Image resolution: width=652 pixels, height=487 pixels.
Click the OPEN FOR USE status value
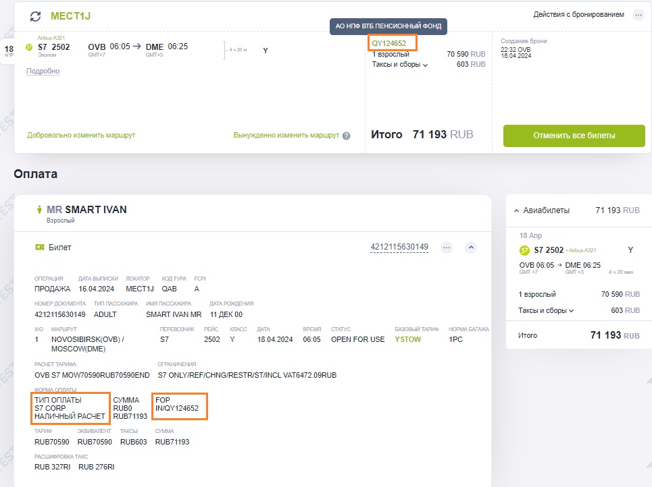(358, 339)
